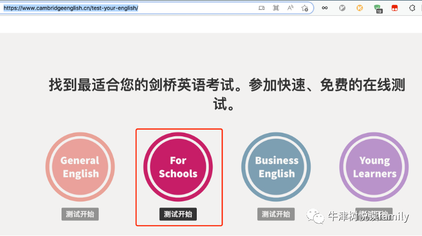Open the green shield extension with badge
The image size is (422, 236).
(378, 9)
